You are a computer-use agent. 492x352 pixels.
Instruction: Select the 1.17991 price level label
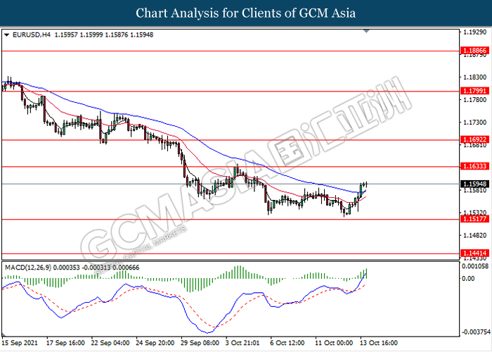coord(474,91)
